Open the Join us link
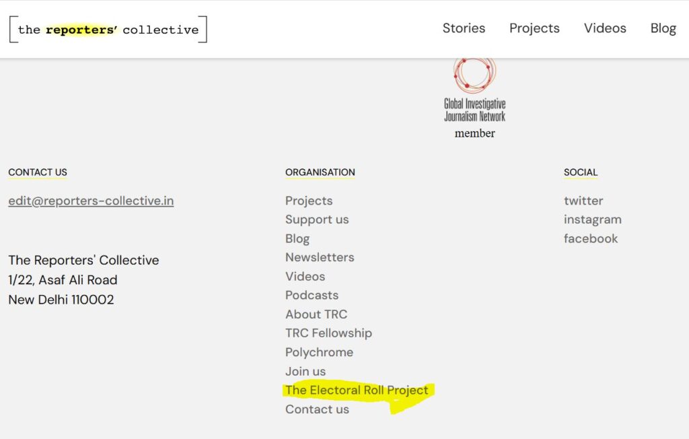This screenshot has width=689, height=439. pyautogui.click(x=305, y=371)
